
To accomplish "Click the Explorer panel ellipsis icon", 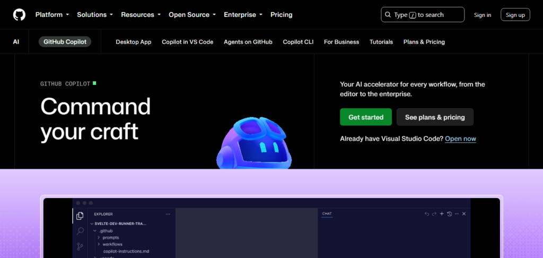I will (x=168, y=214).
